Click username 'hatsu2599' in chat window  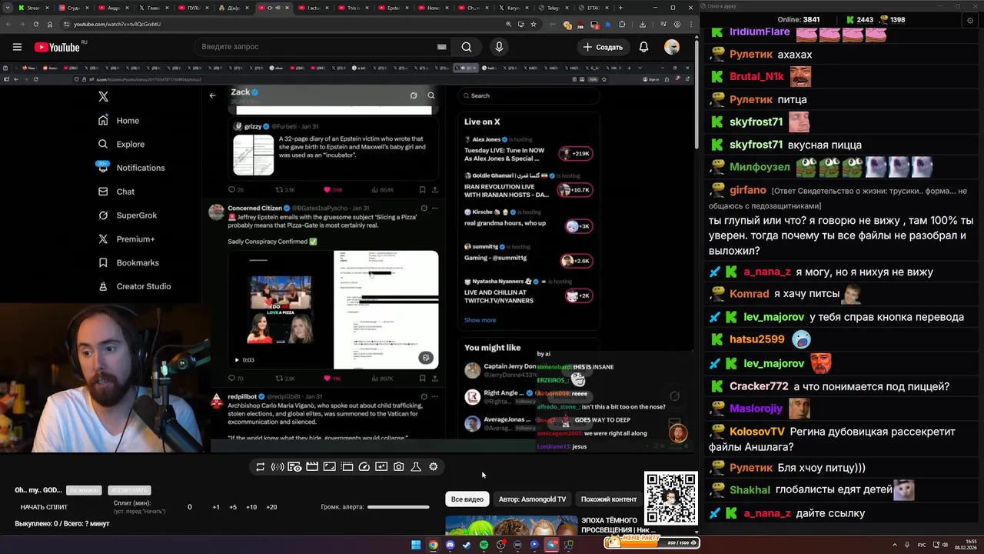(757, 339)
